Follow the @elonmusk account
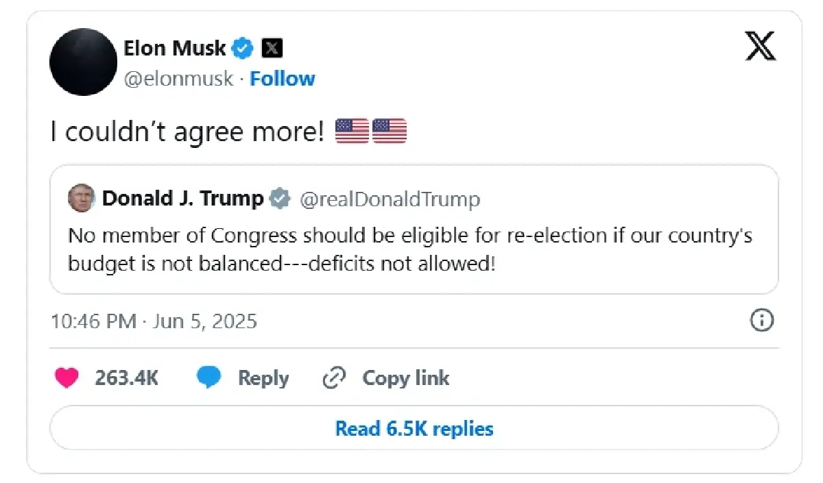The image size is (823, 483). point(282,79)
